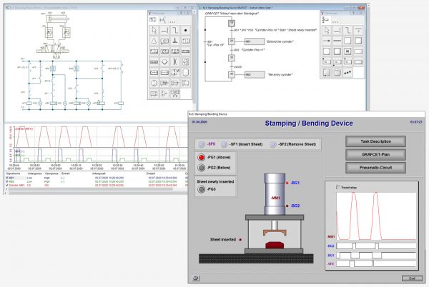
Task: Open the second symbol library tab in pneumatic palette
Action: click(x=162, y=20)
